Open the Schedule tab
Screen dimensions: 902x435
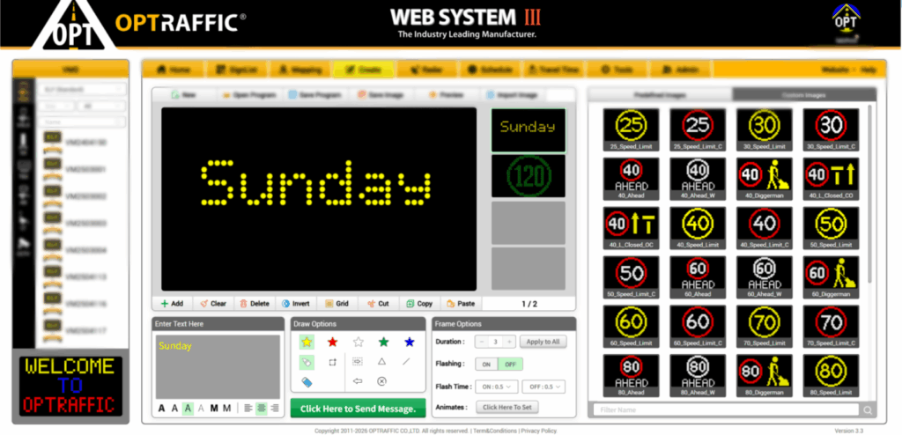[x=491, y=70]
